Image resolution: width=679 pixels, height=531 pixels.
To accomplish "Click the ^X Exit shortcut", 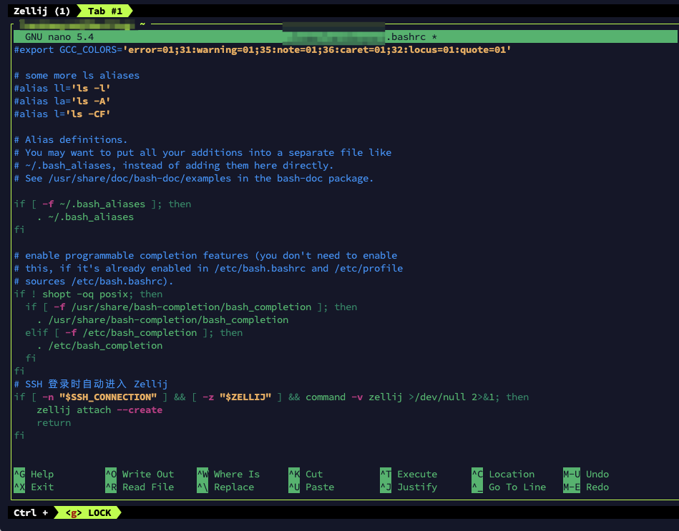I will point(34,487).
